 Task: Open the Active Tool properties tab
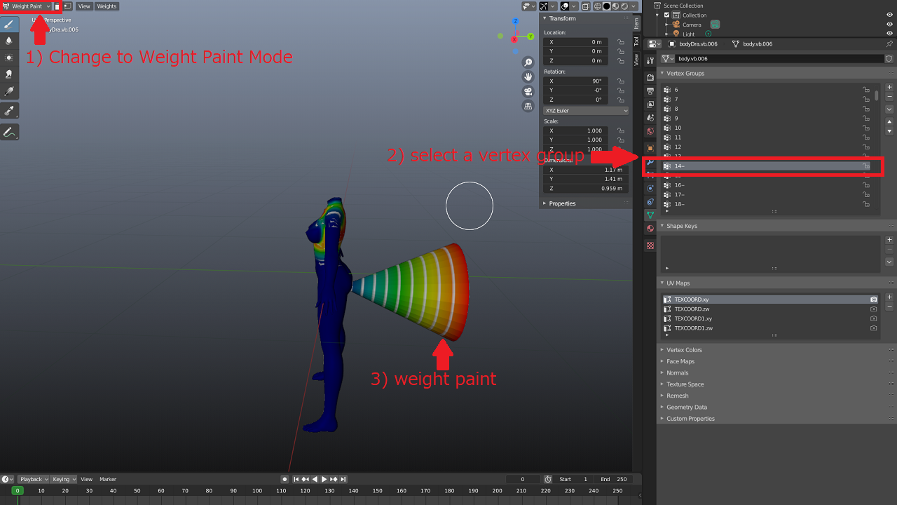tap(650, 61)
